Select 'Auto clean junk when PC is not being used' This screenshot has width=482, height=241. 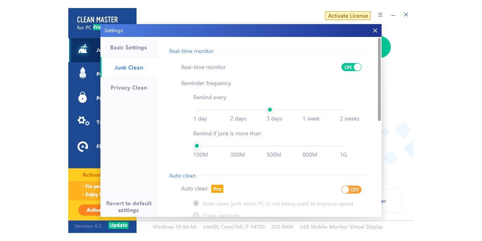click(x=196, y=204)
